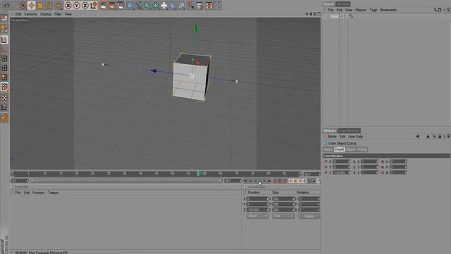Image resolution: width=451 pixels, height=254 pixels.
Task: Open the Tags menu in Object Manager
Action: [373, 10]
